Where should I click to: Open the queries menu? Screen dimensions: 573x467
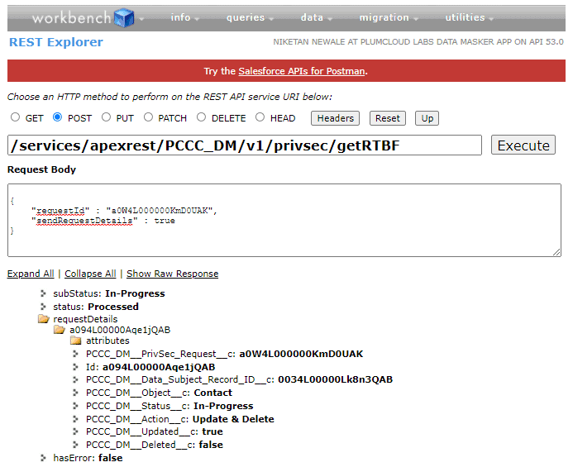point(251,17)
